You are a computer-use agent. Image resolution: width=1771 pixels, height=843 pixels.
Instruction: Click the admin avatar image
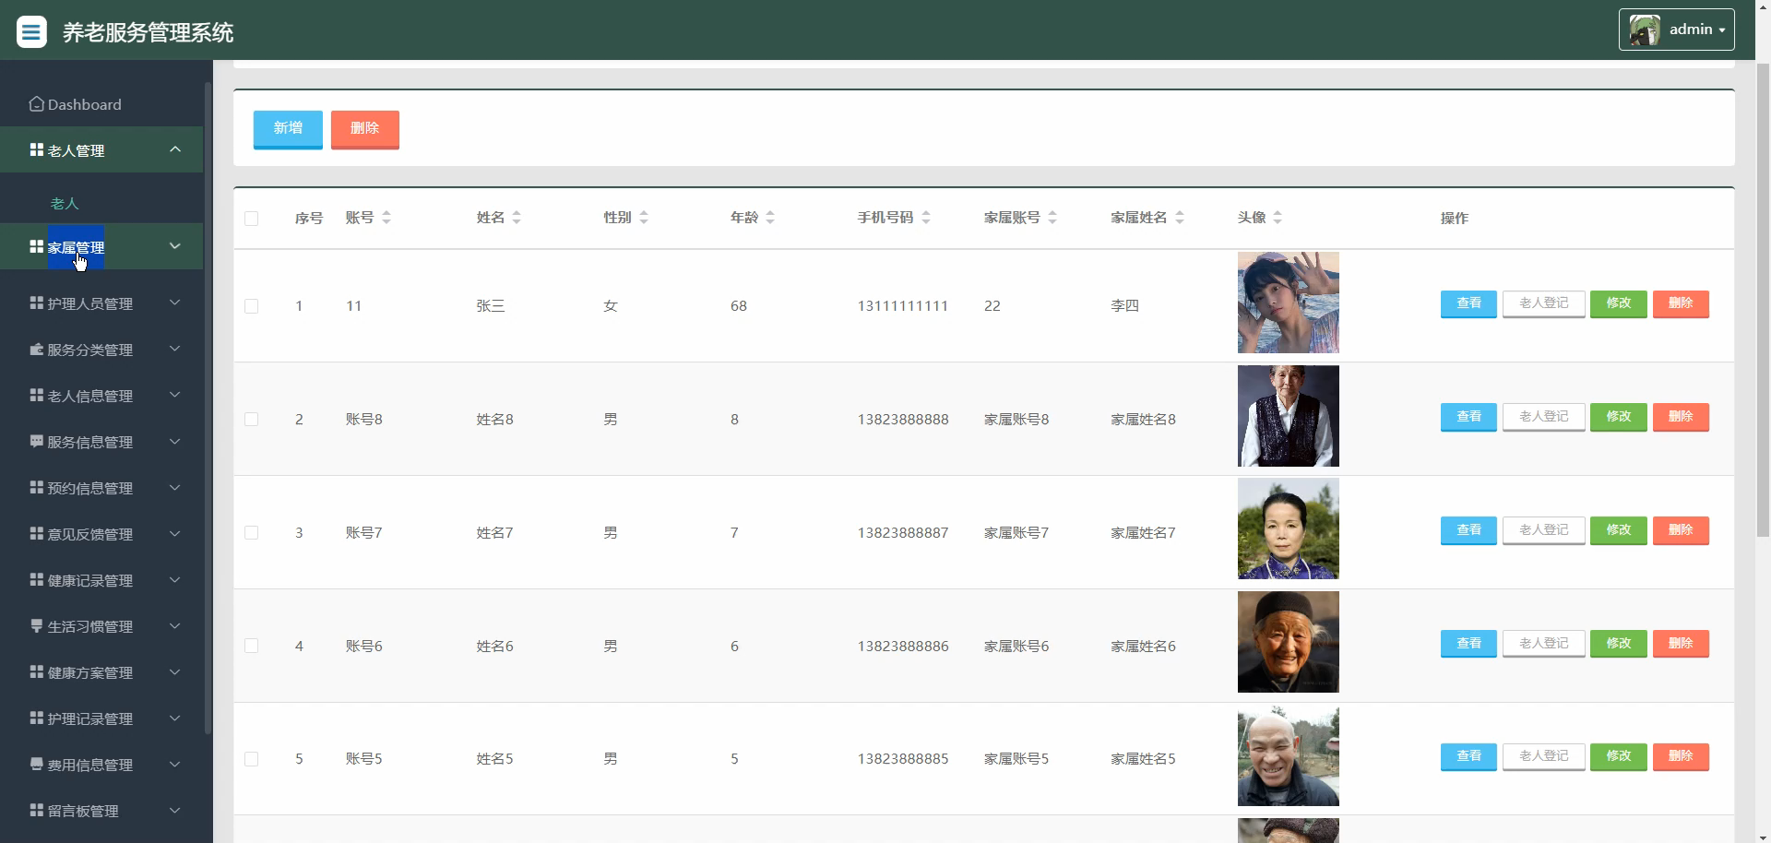[1645, 30]
